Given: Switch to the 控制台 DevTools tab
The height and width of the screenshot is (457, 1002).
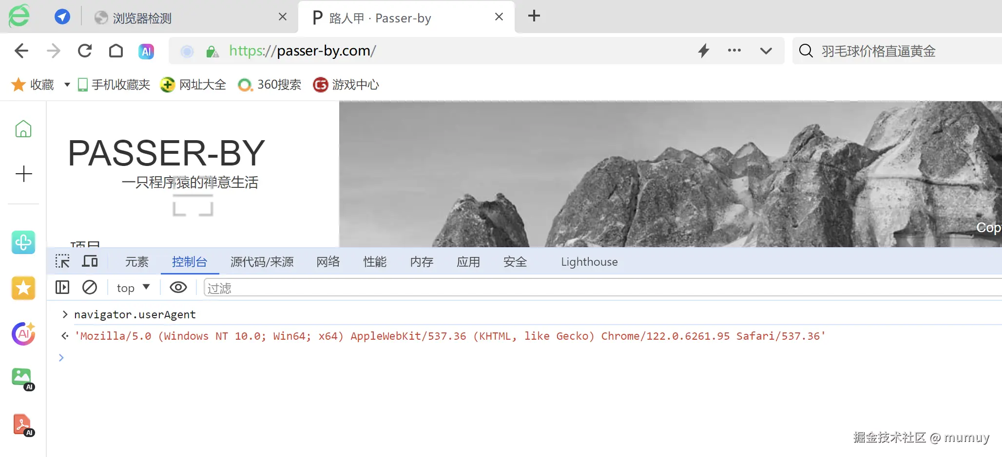Looking at the screenshot, I should point(190,262).
